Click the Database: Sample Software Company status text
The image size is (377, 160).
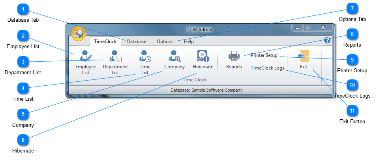(206, 90)
